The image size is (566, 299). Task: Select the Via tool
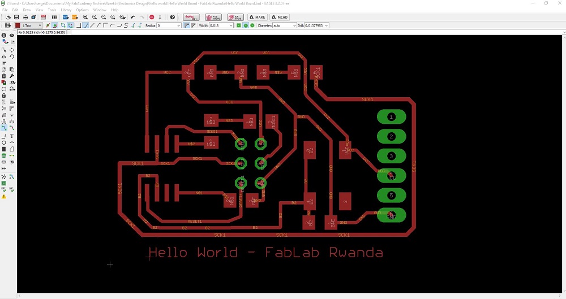coord(4,155)
